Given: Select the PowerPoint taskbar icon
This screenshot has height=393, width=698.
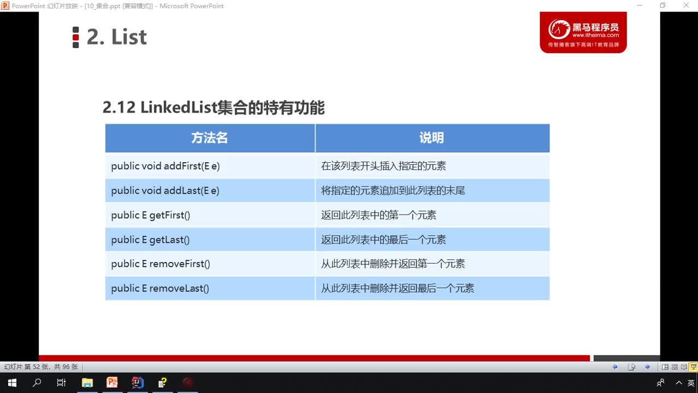Looking at the screenshot, I should point(113,383).
